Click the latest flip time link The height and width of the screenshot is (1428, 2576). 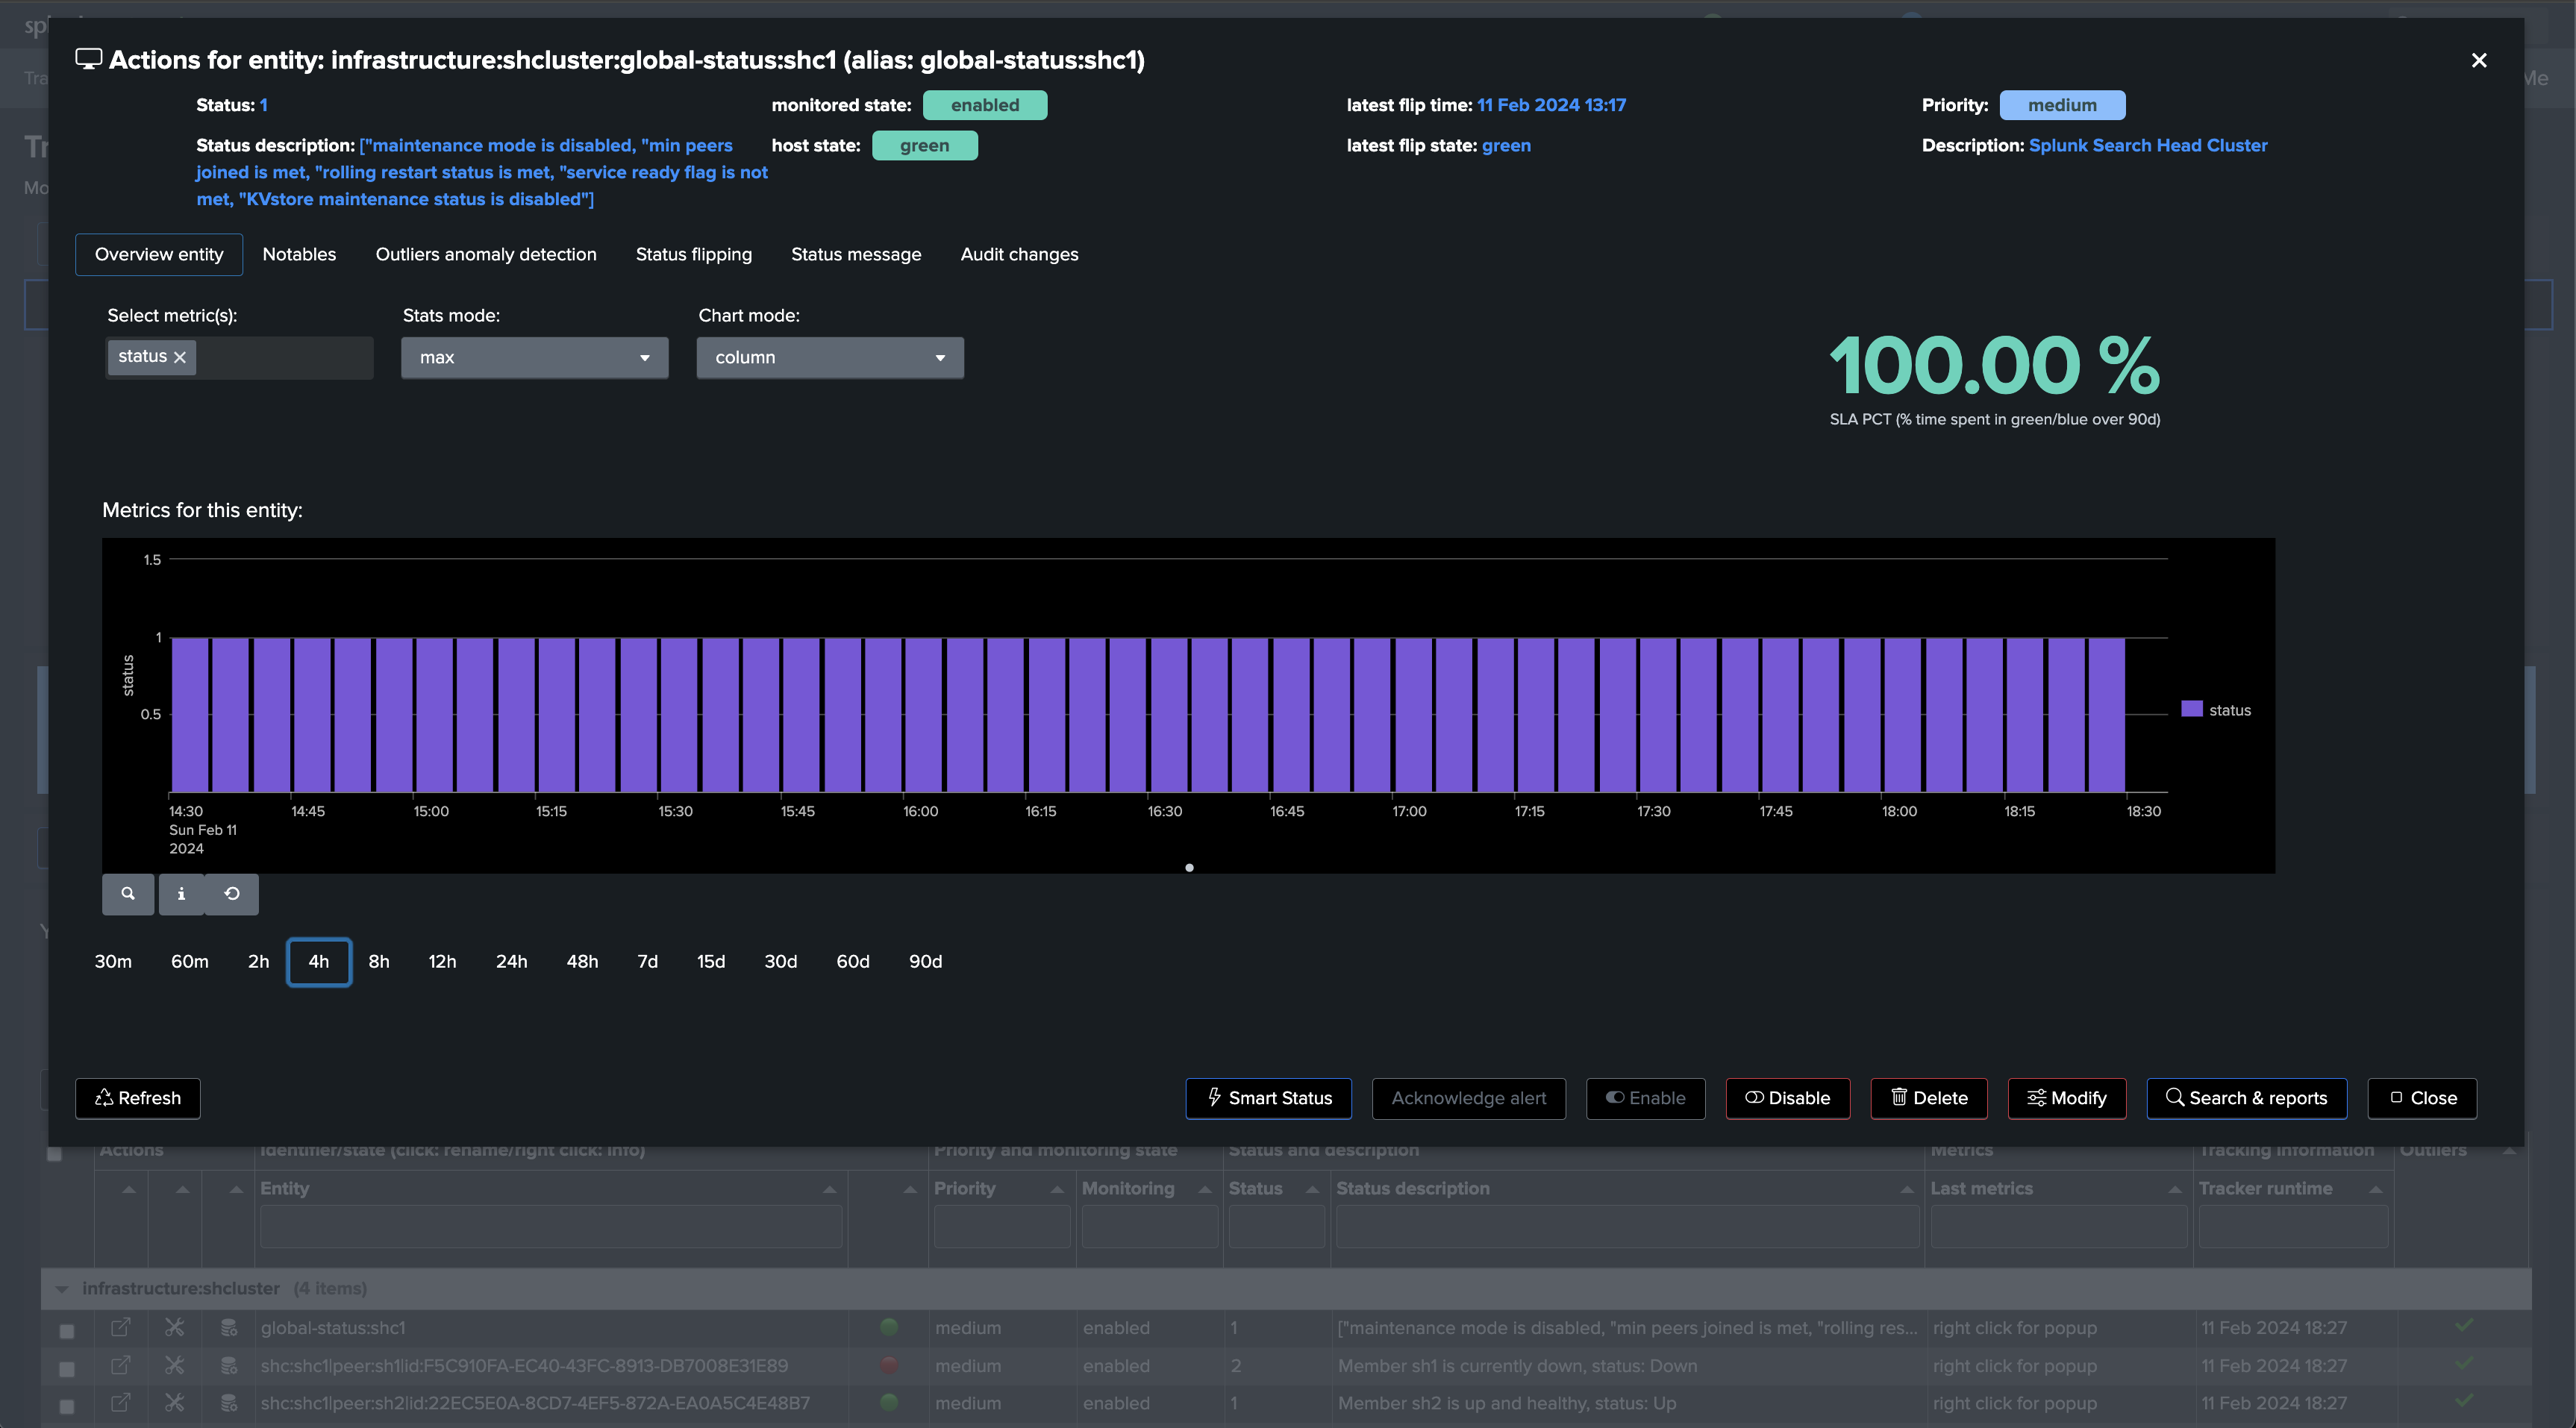click(1551, 105)
